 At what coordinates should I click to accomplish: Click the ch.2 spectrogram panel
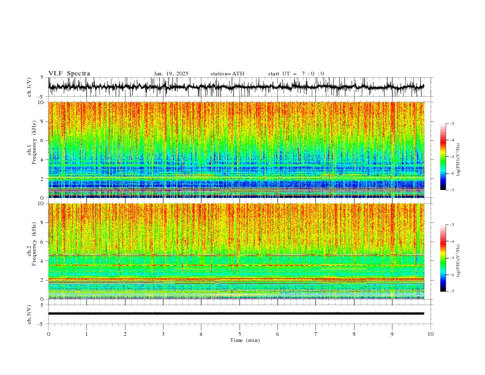[x=236, y=251]
